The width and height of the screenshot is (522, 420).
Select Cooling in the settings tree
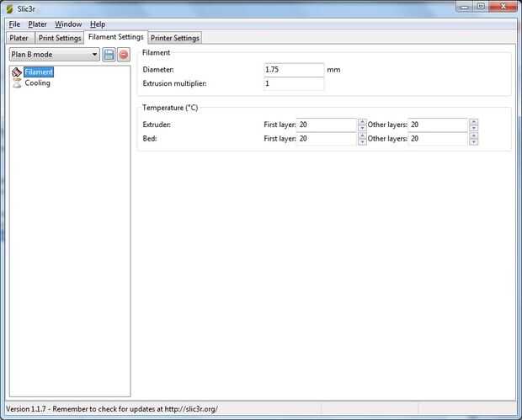[x=37, y=82]
